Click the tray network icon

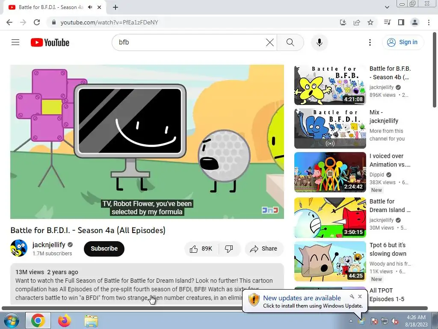coord(385,321)
